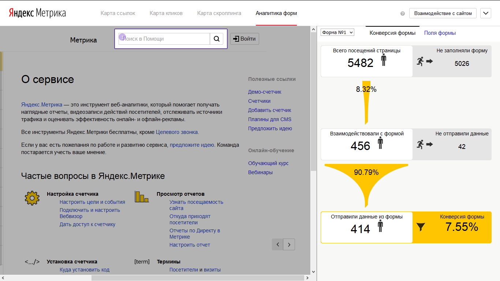
Task: Open the Демо-счетчик link
Action: coord(265,92)
